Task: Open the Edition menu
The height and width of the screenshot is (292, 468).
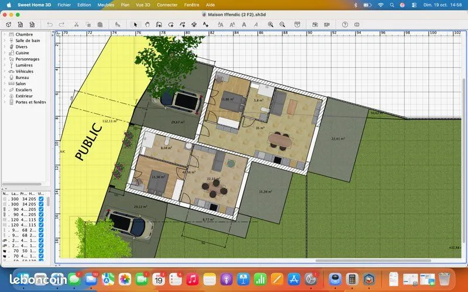Action: [84, 5]
